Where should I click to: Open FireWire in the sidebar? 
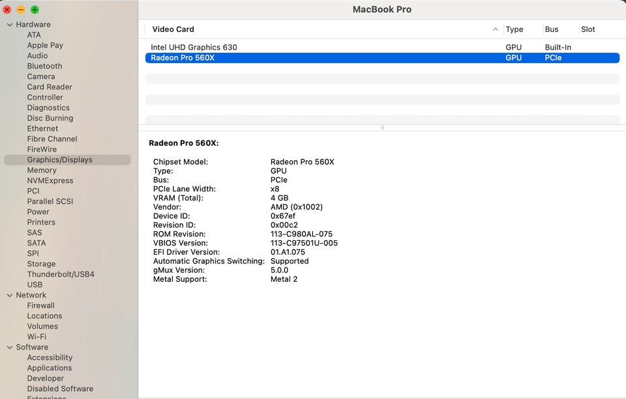(42, 149)
